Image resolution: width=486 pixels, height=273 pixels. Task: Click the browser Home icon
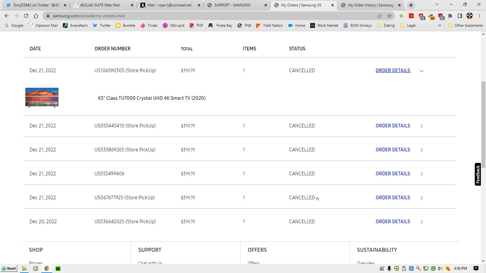coord(36,16)
